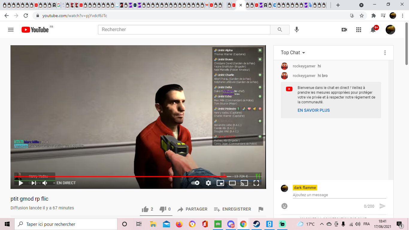Switch to the Gmail tab

click(207, 5)
